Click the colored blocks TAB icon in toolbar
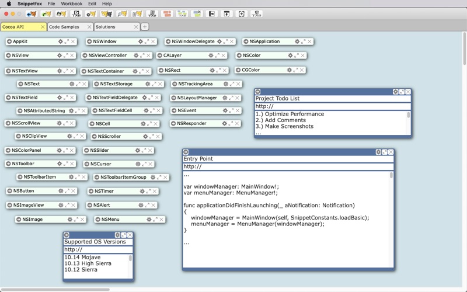467x292 pixels. point(182,13)
